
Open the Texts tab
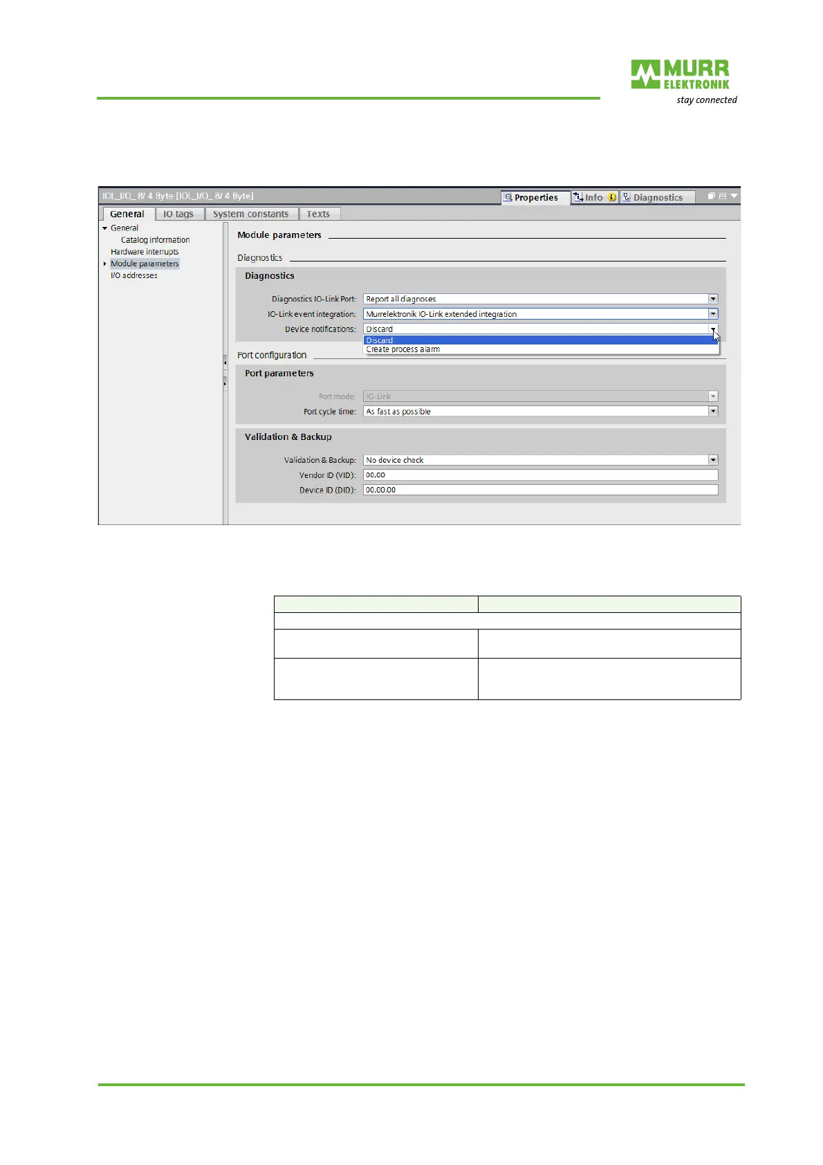[x=318, y=214]
